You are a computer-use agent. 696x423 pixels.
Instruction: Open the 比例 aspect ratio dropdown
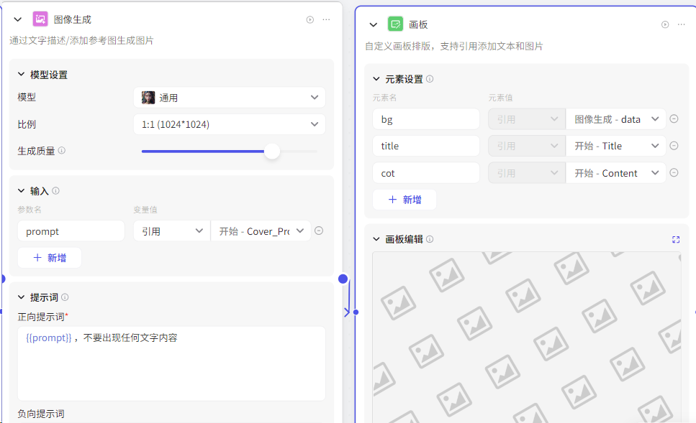pos(229,124)
